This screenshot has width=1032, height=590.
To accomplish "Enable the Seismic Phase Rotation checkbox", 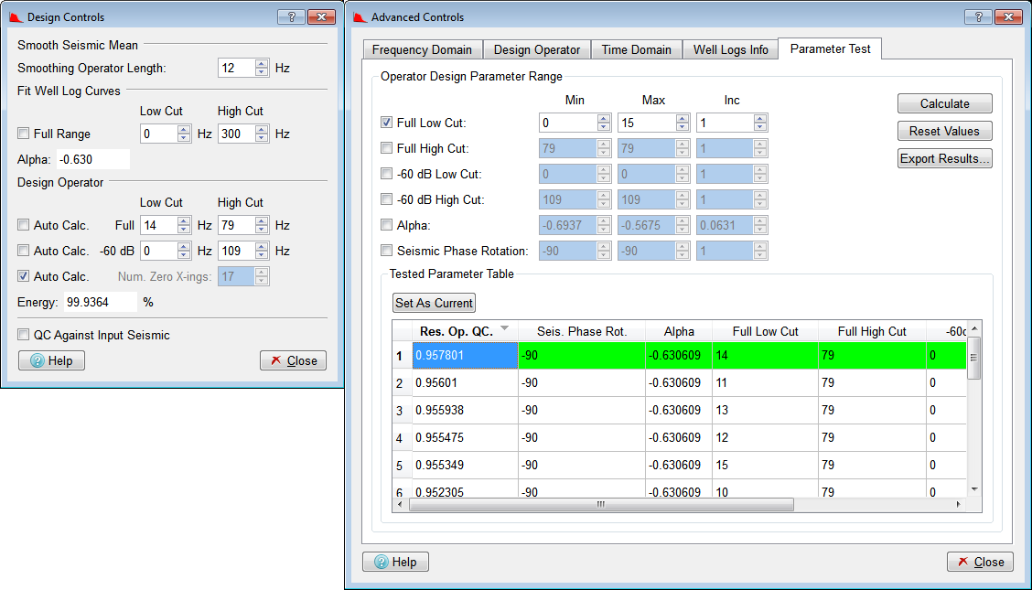I will pos(386,251).
